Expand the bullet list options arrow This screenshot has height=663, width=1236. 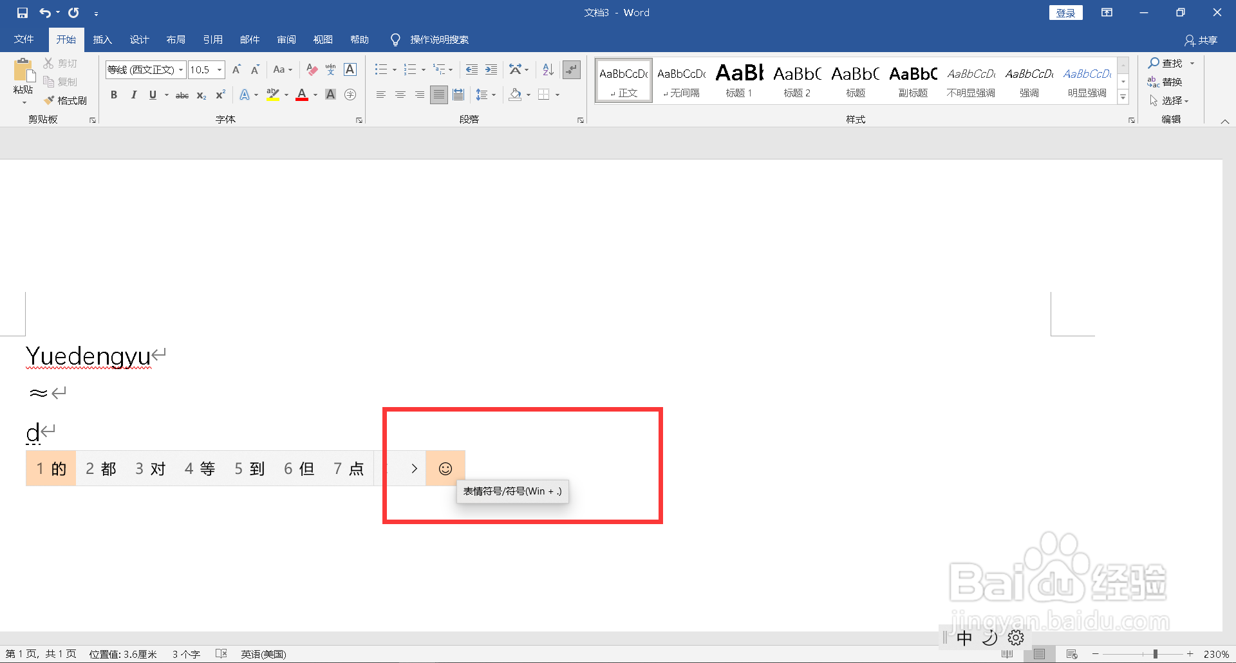point(395,69)
